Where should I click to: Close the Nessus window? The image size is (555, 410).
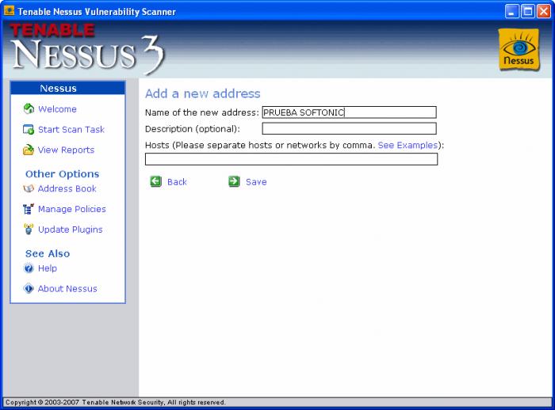coord(544,11)
